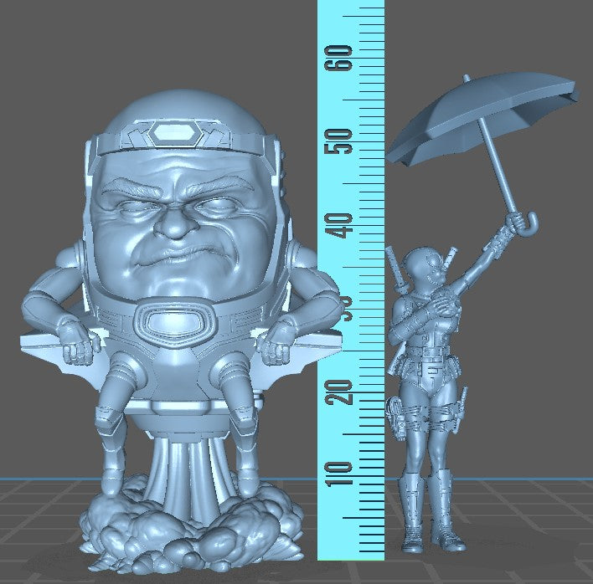Click the ruler marking labeled 40

point(339,226)
